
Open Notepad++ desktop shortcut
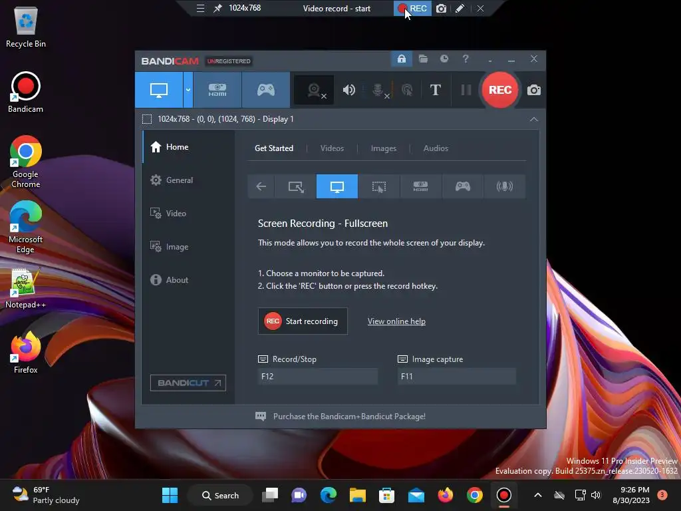pos(26,288)
